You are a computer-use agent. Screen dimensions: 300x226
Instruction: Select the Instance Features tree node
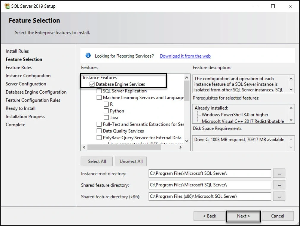point(100,78)
